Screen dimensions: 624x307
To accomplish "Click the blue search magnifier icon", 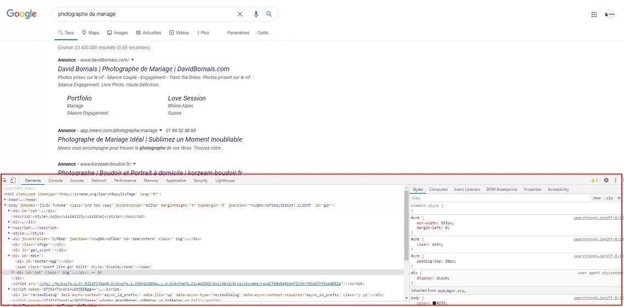I will point(269,14).
